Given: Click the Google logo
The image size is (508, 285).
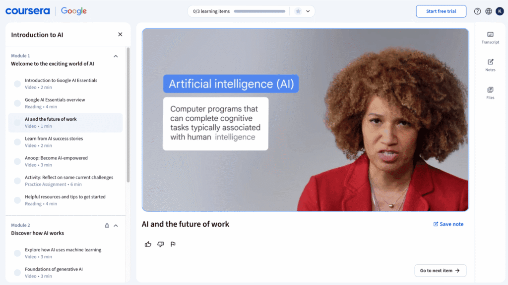Looking at the screenshot, I should pyautogui.click(x=74, y=11).
